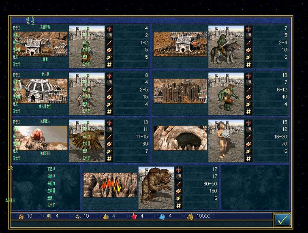Viewport: 308px width, 233px height.
Task: Open the wooden palisade ogre fort image
Action: coord(180,91)
